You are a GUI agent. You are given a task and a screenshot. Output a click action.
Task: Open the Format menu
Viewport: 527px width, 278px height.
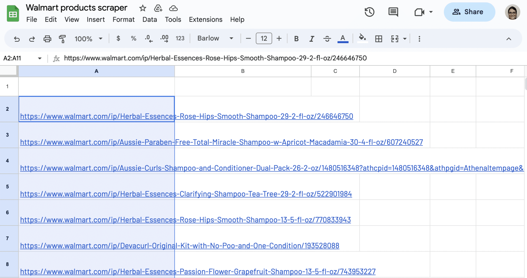click(123, 19)
